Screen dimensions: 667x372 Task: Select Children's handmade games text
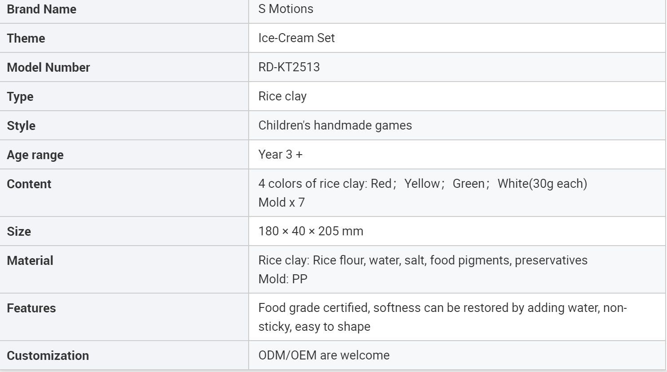coord(335,125)
